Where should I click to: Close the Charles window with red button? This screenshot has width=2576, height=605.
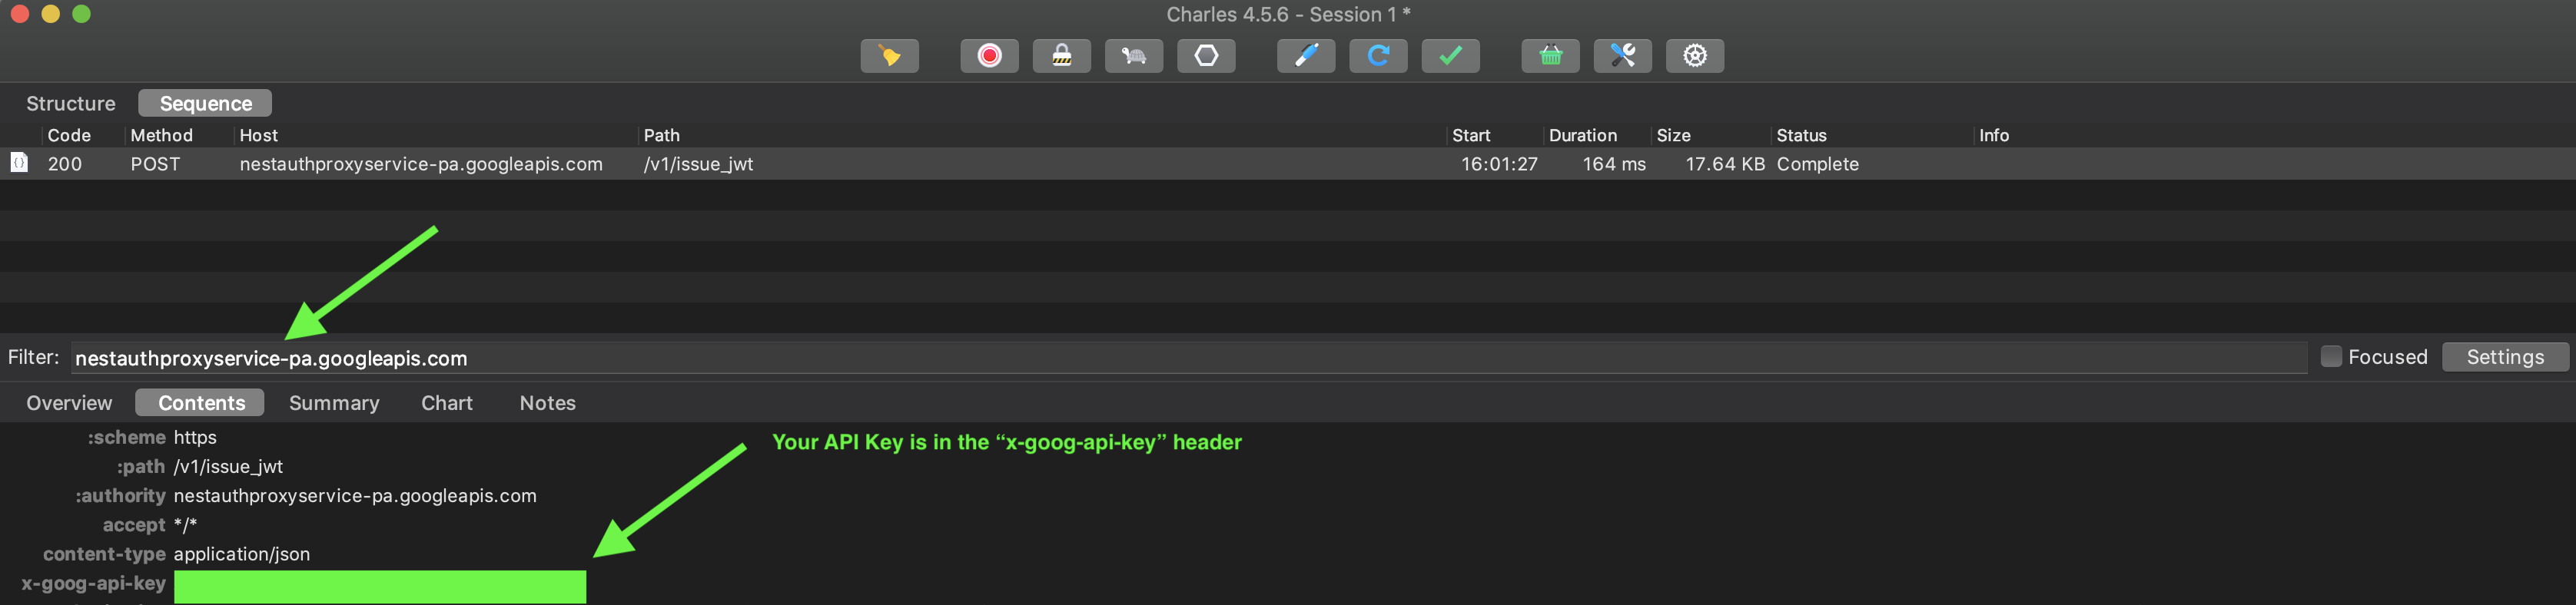click(x=19, y=14)
